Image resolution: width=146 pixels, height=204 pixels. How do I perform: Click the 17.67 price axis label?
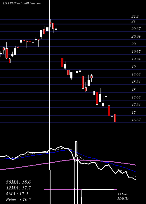[x=136, y=97]
